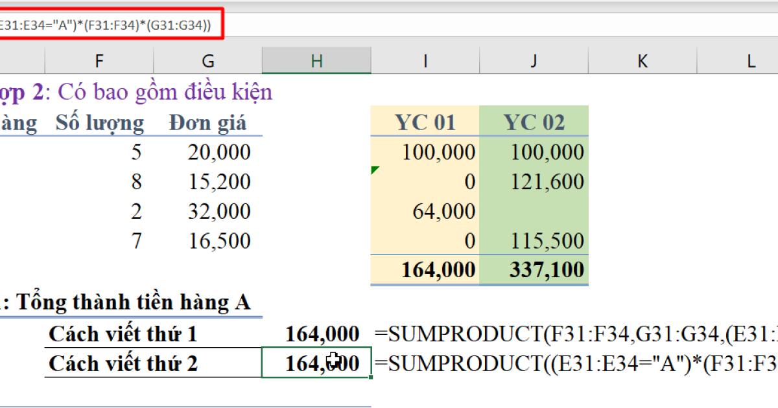Select column header G
This screenshot has width=778, height=408.
207,60
